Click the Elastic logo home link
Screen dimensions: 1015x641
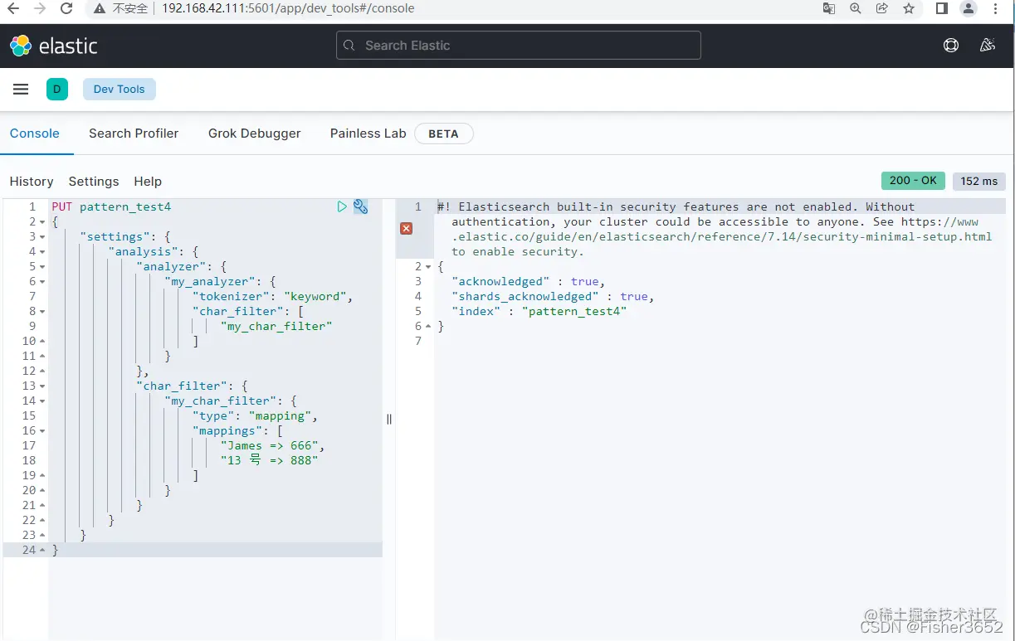(54, 46)
